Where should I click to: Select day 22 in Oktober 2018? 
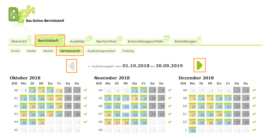(x=23, y=114)
